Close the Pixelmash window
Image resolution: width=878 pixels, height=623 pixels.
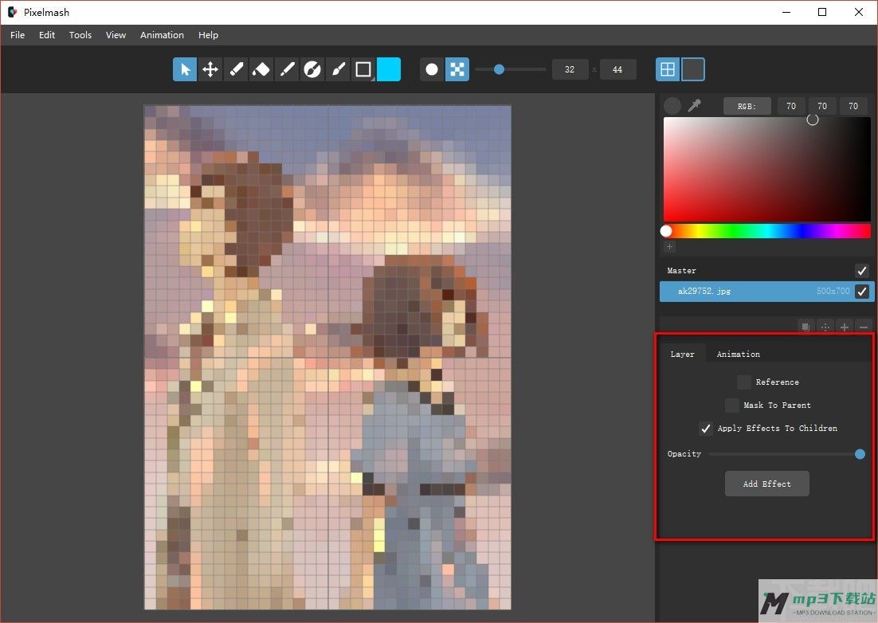click(x=858, y=12)
